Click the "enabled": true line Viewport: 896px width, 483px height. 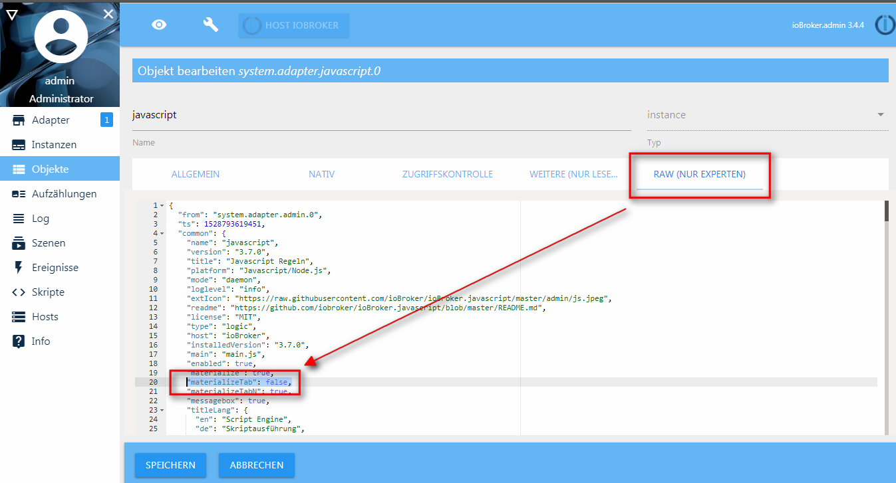[x=222, y=364]
